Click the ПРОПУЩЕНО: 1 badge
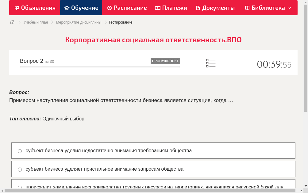Image resolution: width=308 pixels, height=193 pixels. [x=165, y=61]
